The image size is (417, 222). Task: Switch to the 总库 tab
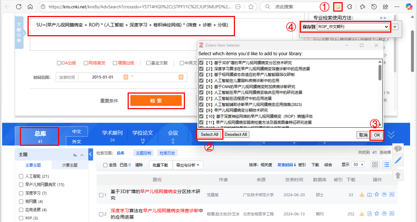point(40,136)
